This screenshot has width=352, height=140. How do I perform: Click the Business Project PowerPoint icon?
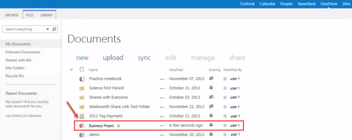82,126
